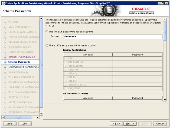Open the Database Configuration step link
The width and height of the screenshot is (170, 128).
[x=22, y=57]
